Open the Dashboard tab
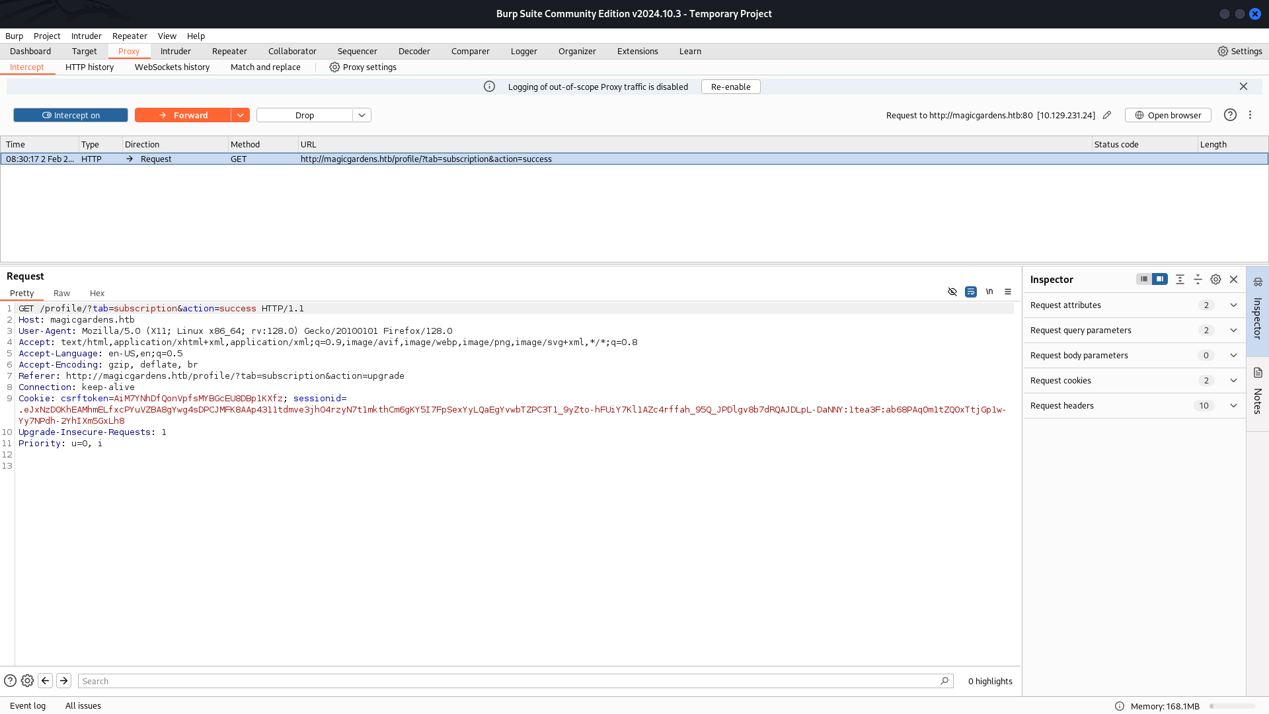 click(x=30, y=51)
